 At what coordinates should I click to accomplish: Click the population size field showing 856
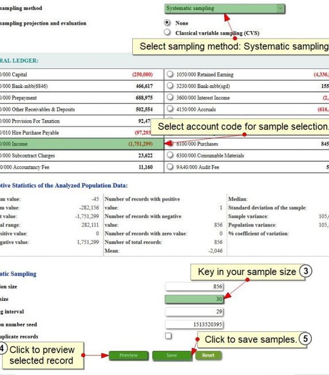[x=194, y=286]
